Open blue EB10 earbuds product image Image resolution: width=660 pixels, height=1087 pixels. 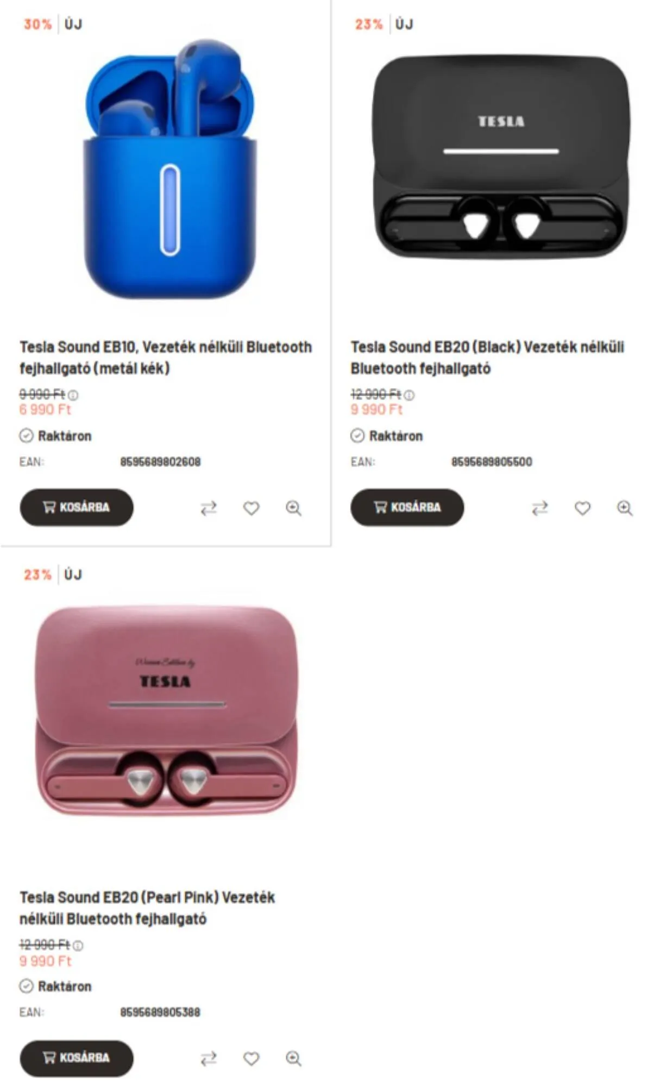[169, 168]
